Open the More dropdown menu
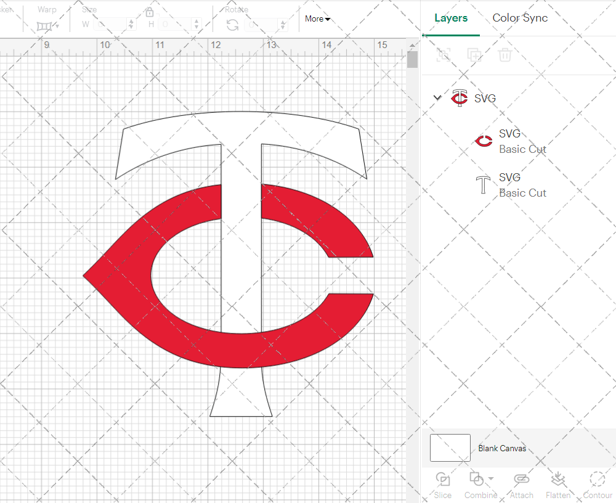 [x=317, y=19]
